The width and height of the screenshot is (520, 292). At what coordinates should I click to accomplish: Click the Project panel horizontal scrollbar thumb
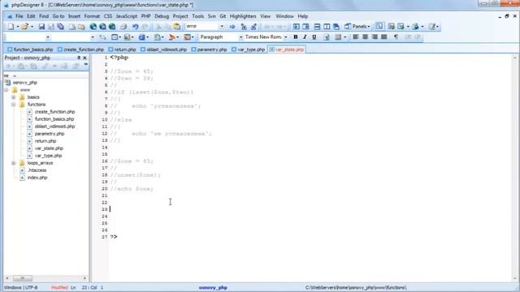[x=23, y=278]
